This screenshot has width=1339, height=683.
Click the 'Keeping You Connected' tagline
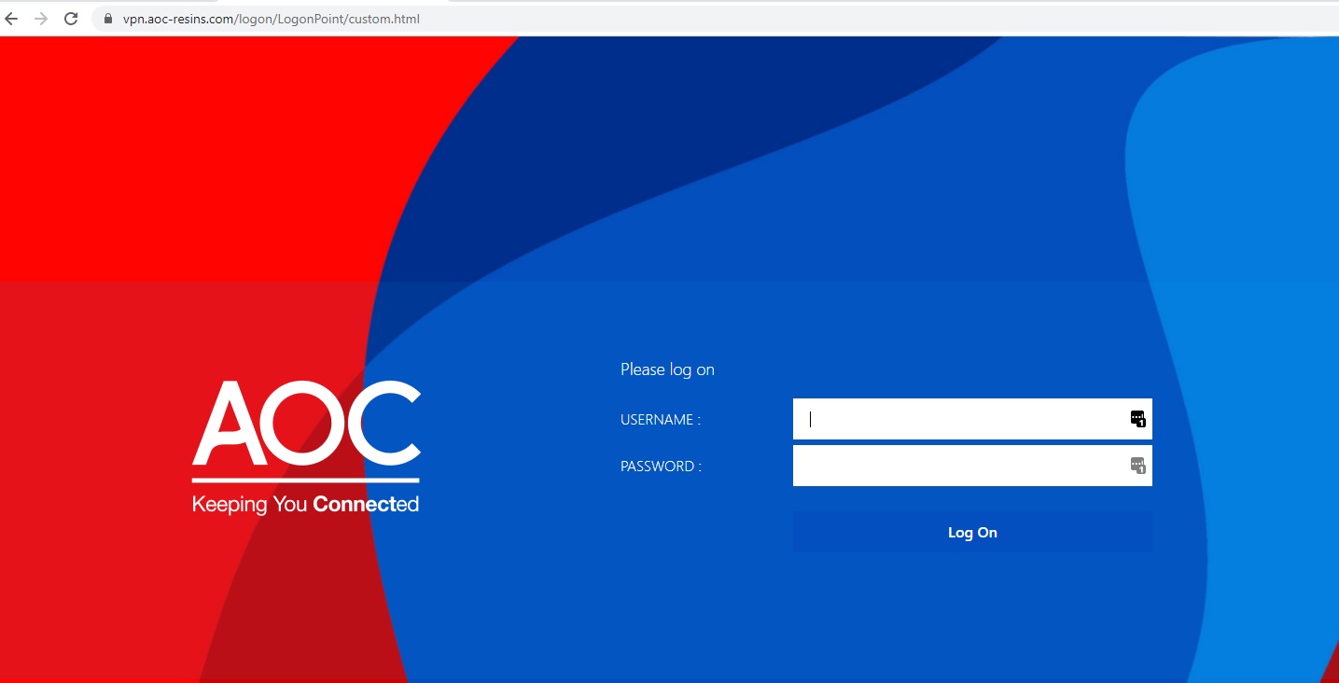pyautogui.click(x=306, y=505)
